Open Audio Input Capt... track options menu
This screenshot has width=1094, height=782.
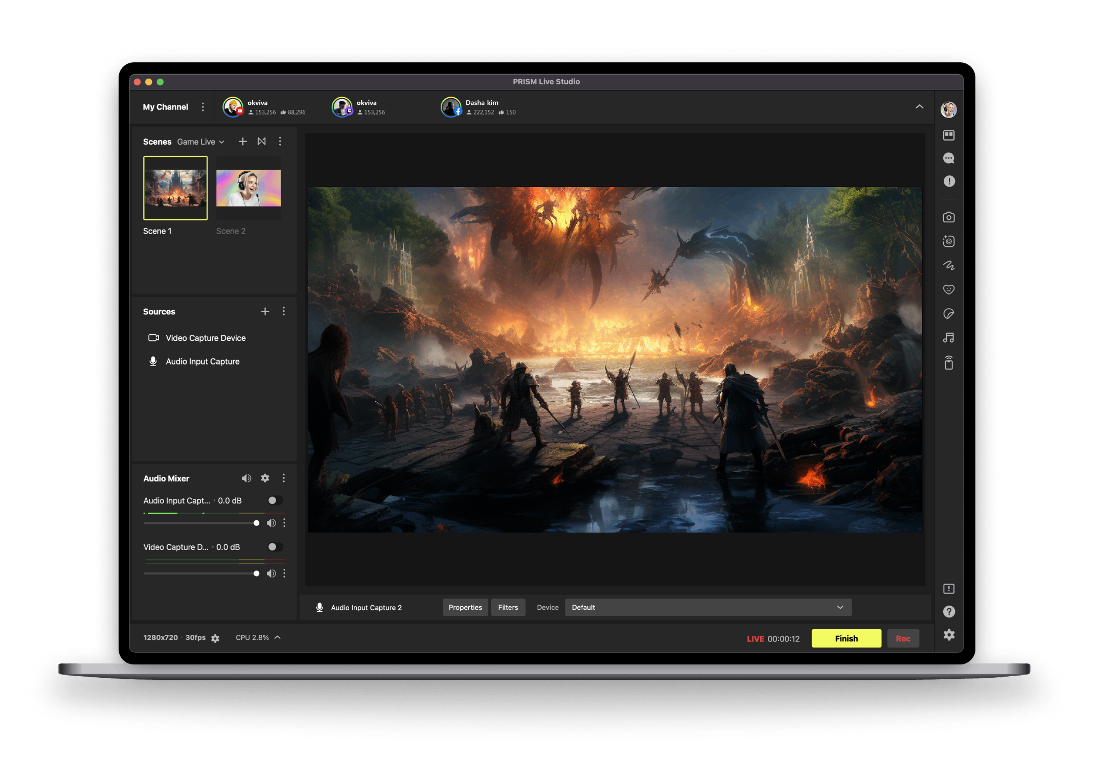click(284, 523)
